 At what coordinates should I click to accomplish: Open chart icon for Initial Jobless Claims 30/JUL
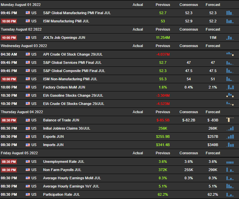tap(230, 128)
